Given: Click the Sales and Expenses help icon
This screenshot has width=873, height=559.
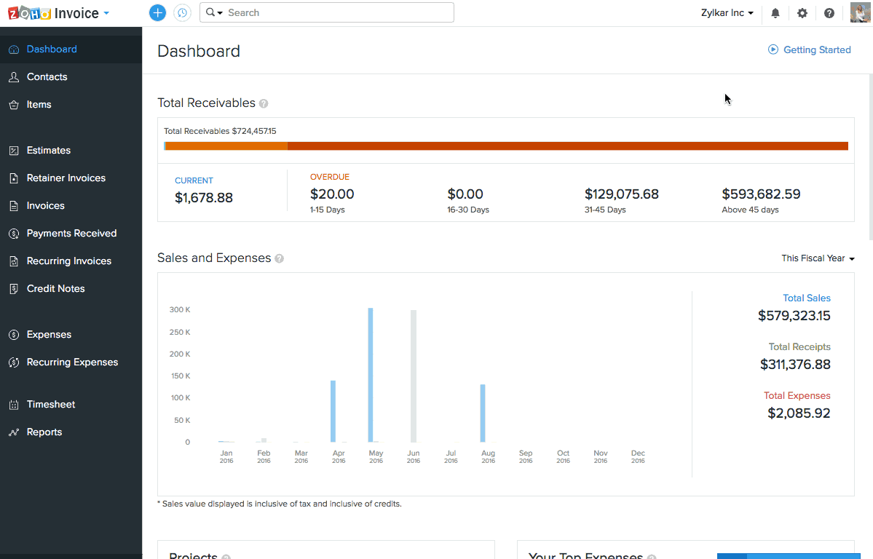Looking at the screenshot, I should [280, 258].
